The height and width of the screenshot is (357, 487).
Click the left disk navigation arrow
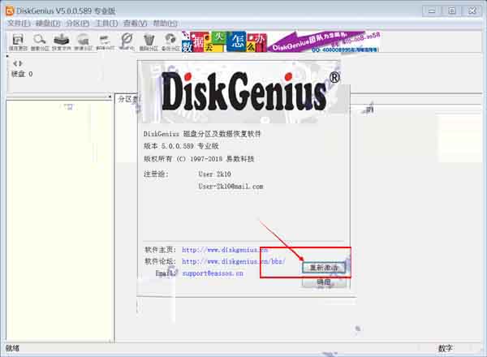[15, 63]
